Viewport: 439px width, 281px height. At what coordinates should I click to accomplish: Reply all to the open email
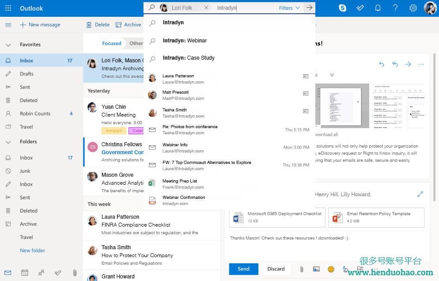pos(395,64)
